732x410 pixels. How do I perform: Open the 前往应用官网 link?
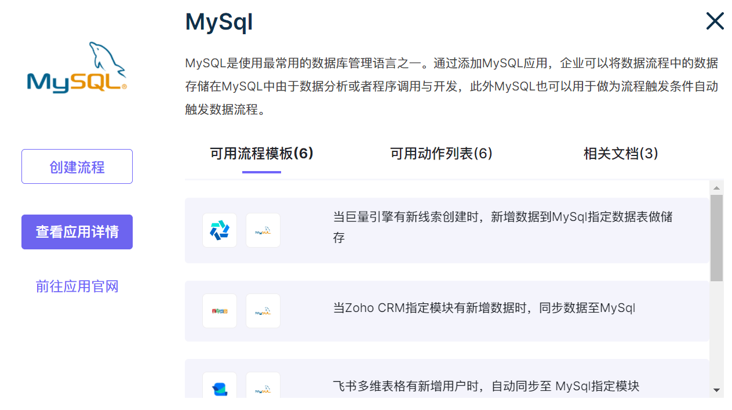(x=77, y=286)
